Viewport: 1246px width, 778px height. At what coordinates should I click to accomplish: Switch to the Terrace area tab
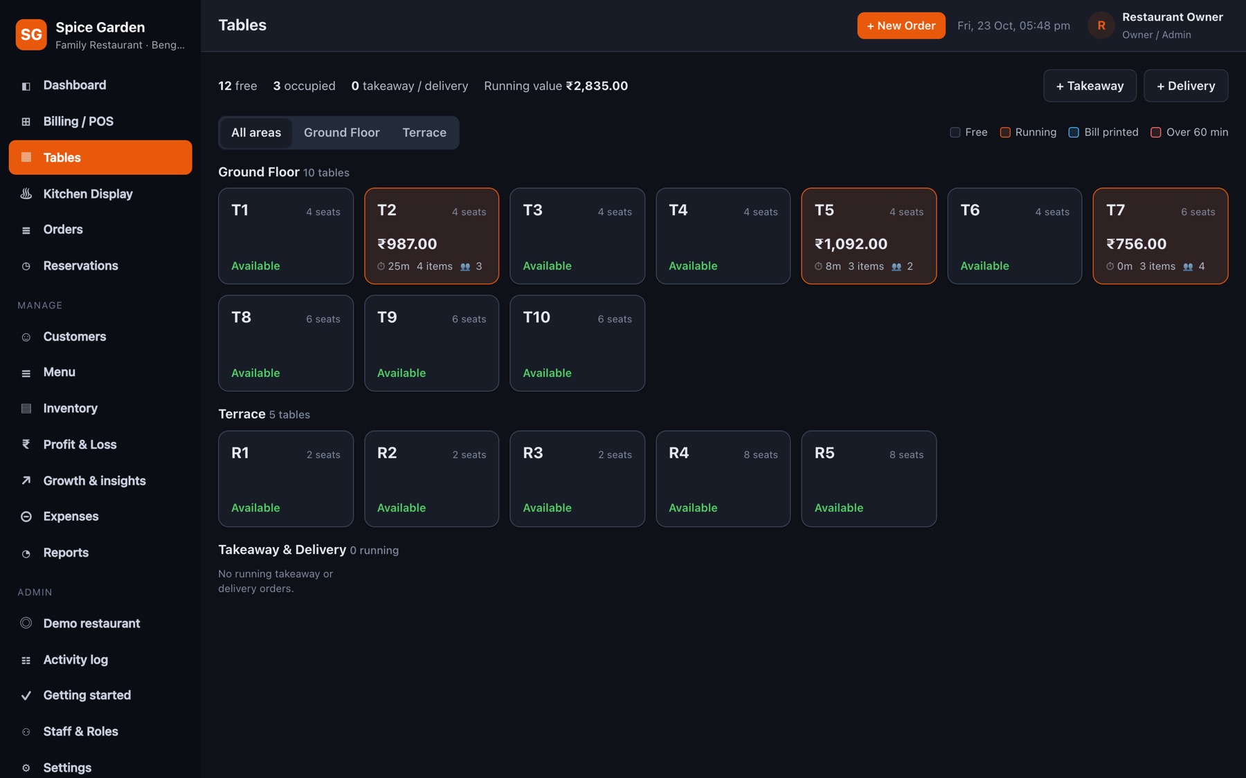pyautogui.click(x=424, y=132)
